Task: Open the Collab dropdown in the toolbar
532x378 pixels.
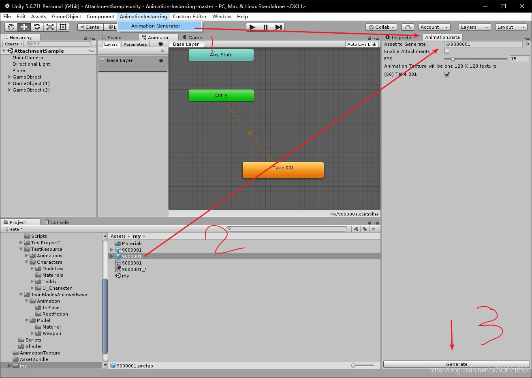Action: pyautogui.click(x=380, y=27)
